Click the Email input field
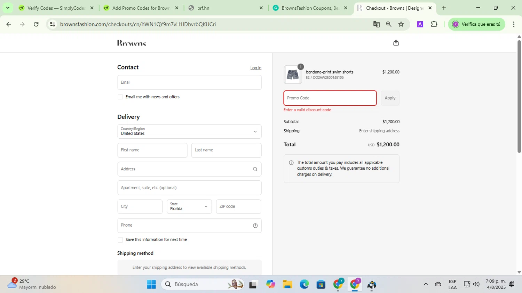522x293 pixels. coord(189,83)
